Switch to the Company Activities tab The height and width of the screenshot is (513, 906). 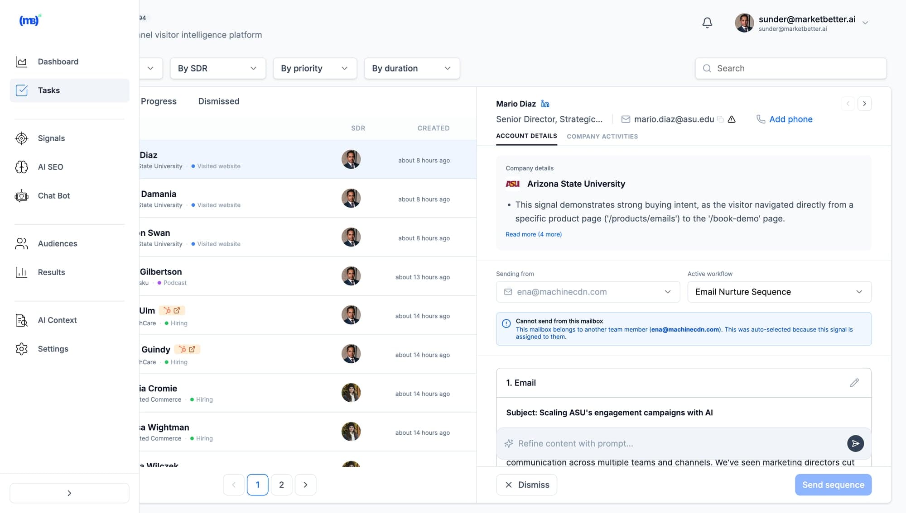[x=602, y=136]
